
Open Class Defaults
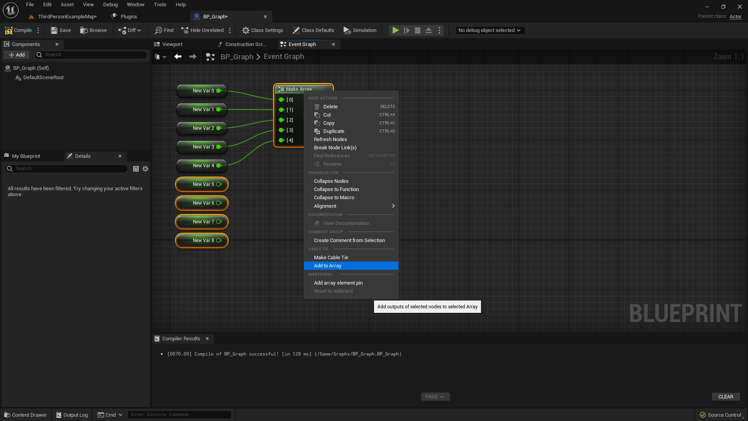click(313, 30)
